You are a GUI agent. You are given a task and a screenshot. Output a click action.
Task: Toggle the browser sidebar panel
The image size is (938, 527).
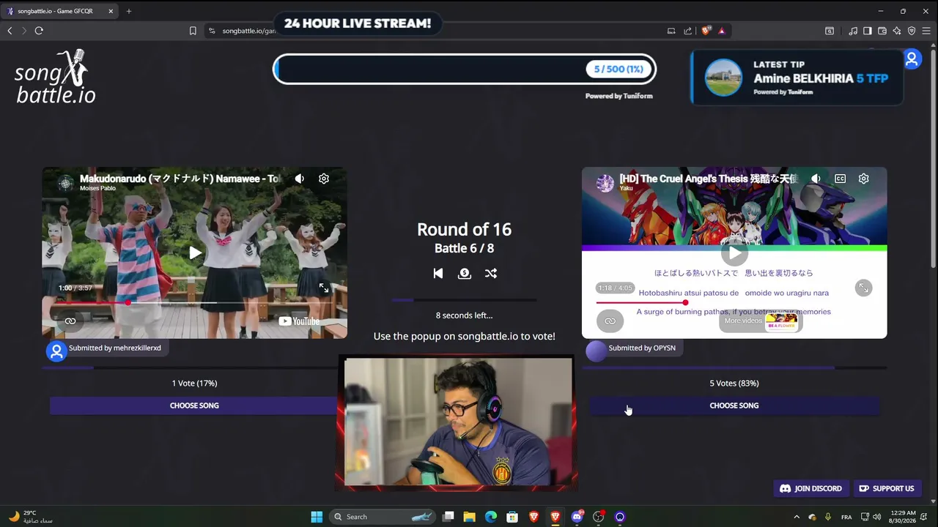[x=868, y=31]
